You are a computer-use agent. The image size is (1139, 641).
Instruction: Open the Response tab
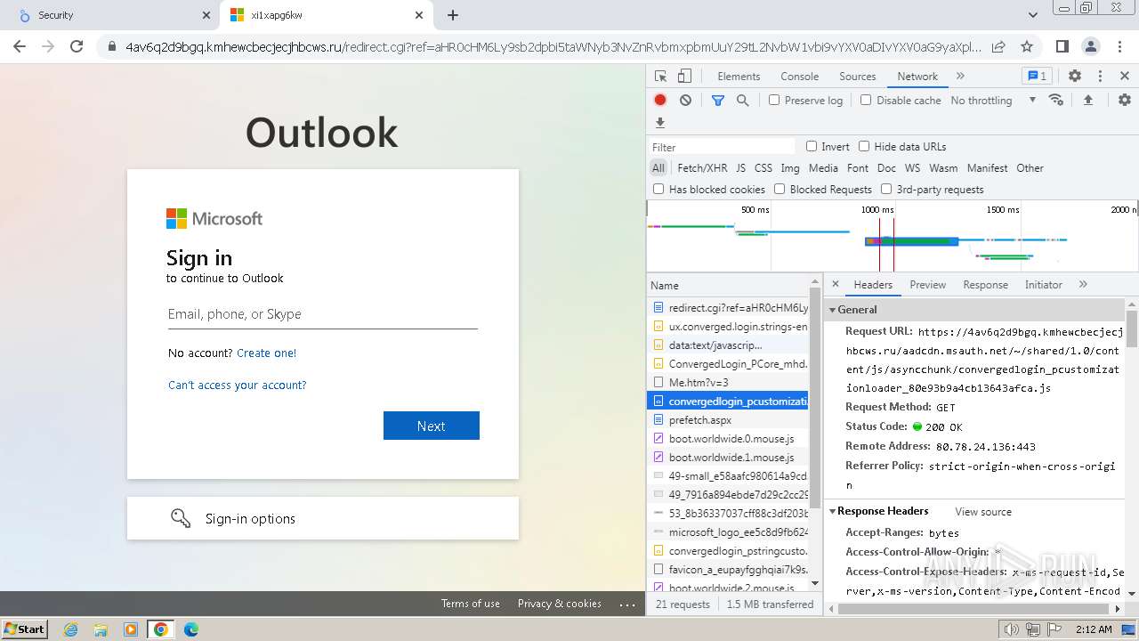(x=985, y=285)
